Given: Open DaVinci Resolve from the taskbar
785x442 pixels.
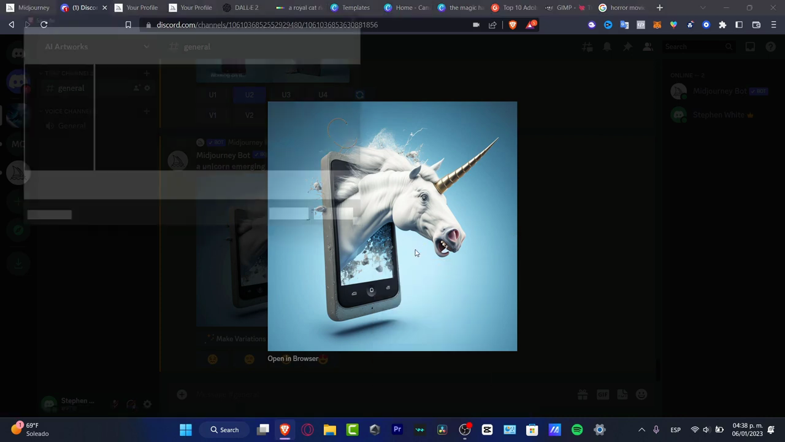Looking at the screenshot, I should coord(442,430).
